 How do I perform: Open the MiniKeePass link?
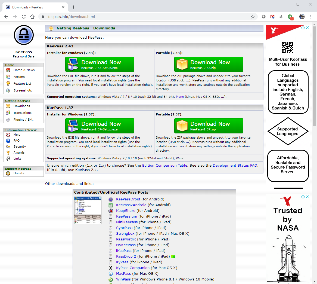tap(127, 222)
